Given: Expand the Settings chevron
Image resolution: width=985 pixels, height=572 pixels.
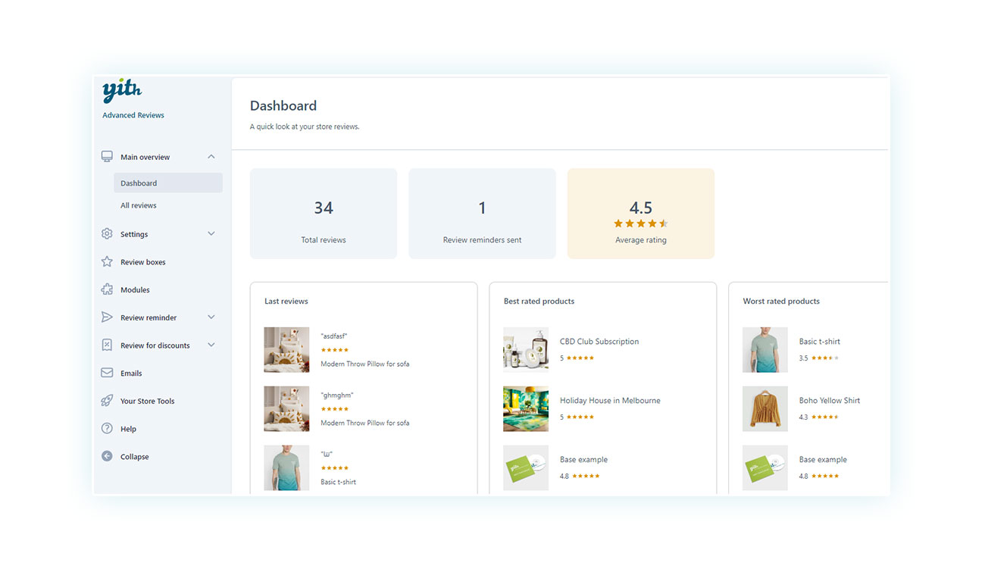Looking at the screenshot, I should 211,234.
